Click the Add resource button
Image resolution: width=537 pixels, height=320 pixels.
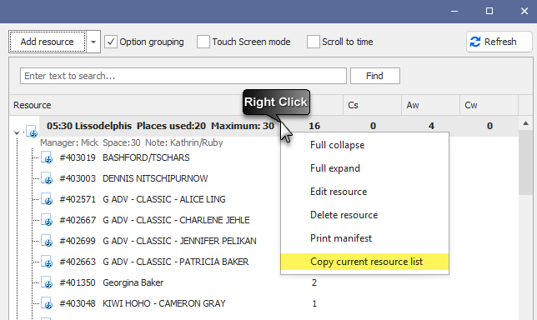[48, 42]
